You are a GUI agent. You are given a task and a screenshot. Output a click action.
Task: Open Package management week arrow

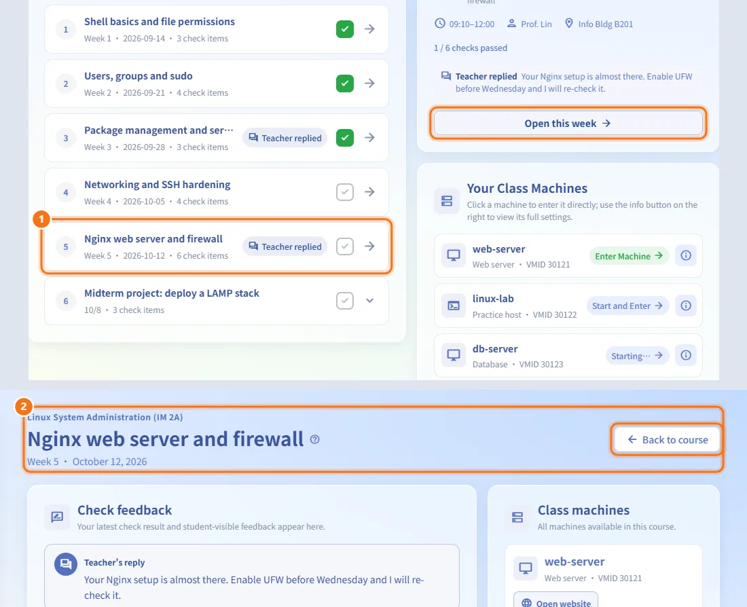pos(369,138)
